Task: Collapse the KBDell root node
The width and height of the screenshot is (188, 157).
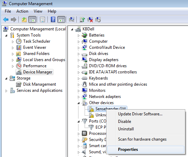Action: pos(72,29)
